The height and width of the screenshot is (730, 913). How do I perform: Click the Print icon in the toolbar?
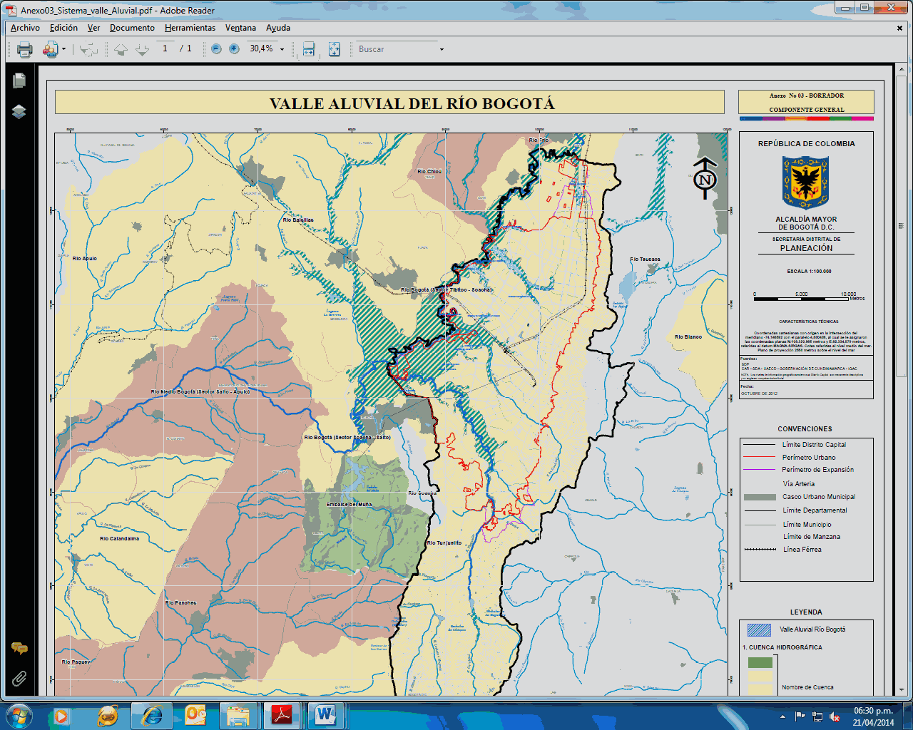point(25,49)
